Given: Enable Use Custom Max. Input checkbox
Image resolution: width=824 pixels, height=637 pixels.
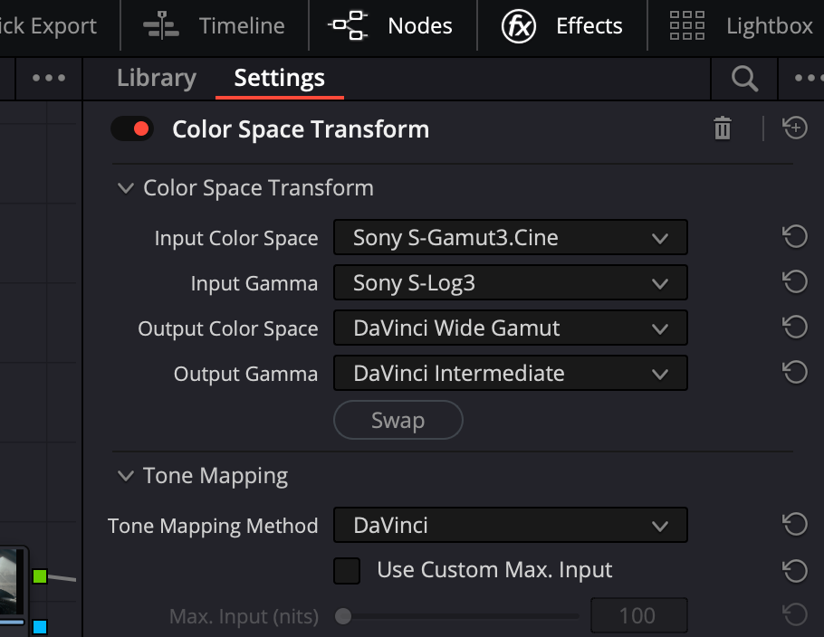Looking at the screenshot, I should tap(347, 571).
